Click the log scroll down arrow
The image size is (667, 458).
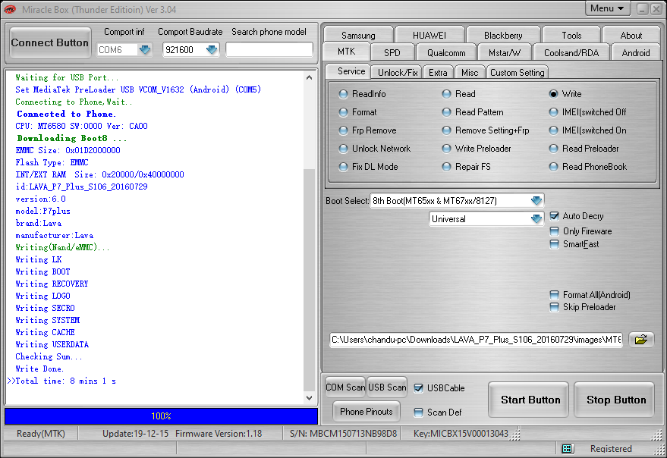tap(310, 398)
